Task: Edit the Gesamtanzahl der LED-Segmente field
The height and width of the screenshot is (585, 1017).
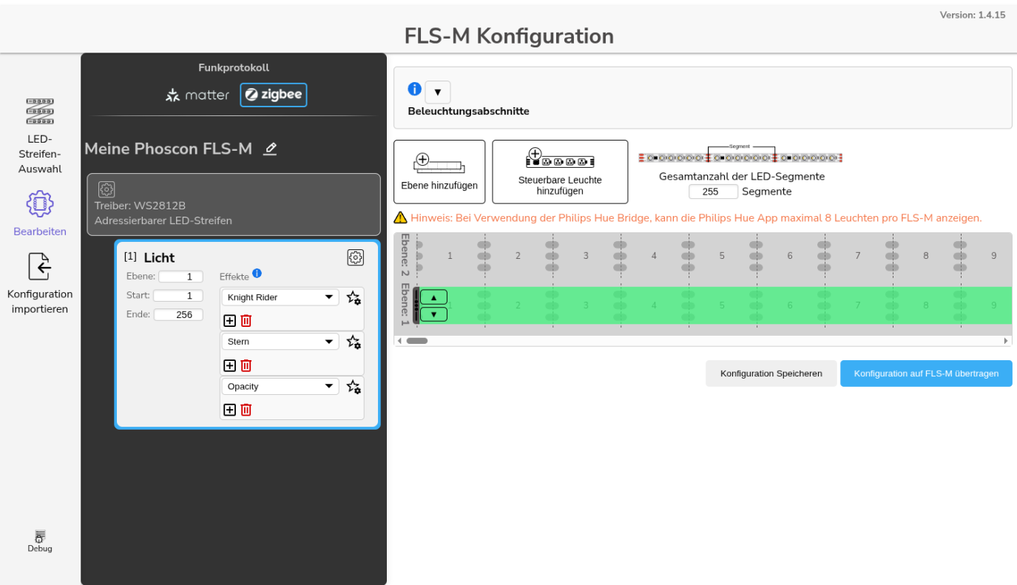Action: point(712,191)
